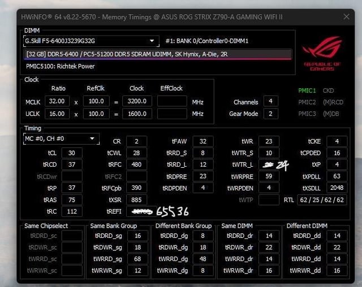Viewport: 362px width, 287px height.
Task: Click the CR value 2
Action: click(x=136, y=141)
